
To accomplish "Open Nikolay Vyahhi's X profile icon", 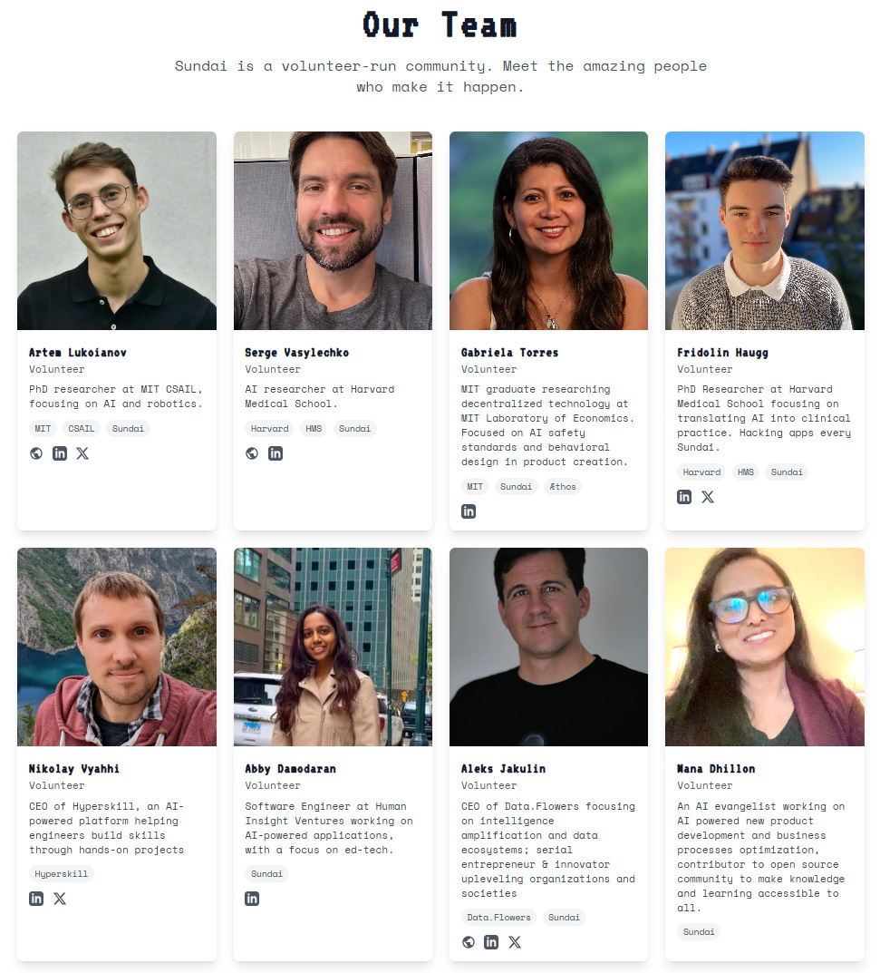I will pyautogui.click(x=60, y=899).
